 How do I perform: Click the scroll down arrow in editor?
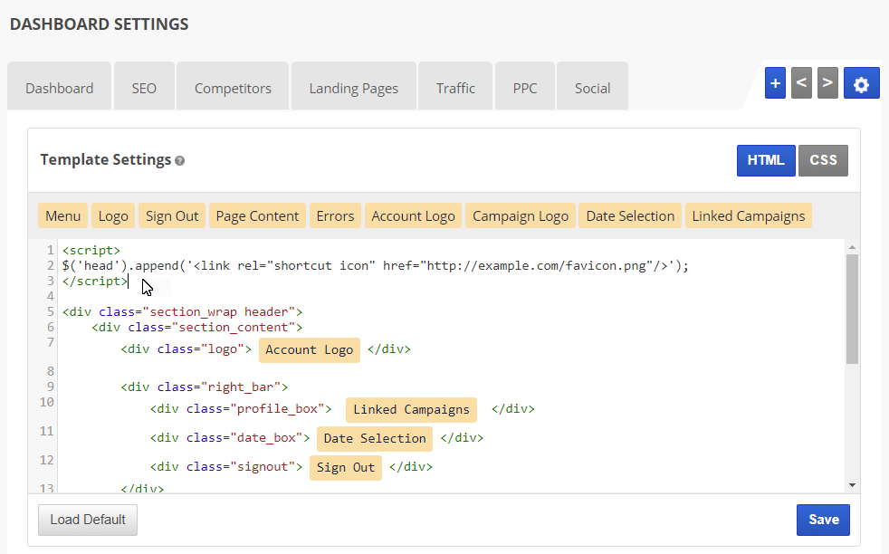click(x=852, y=486)
